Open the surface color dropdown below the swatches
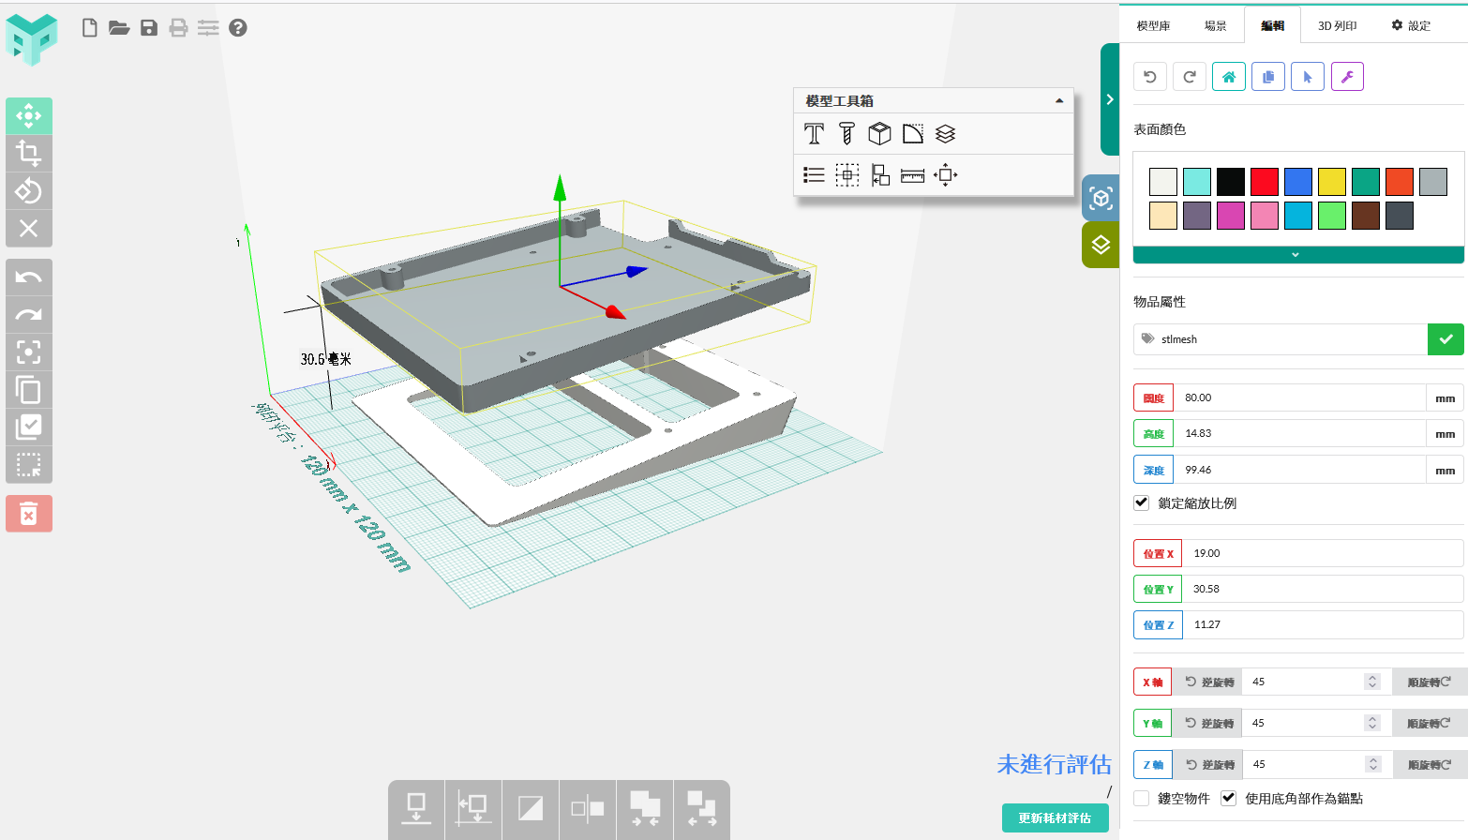Viewport: 1468px width, 840px height. [1296, 254]
